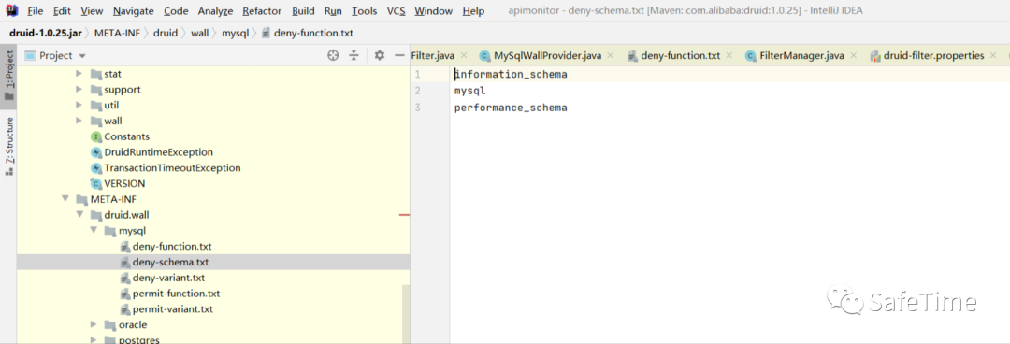Close the MySqlWallProvider.java tab
Screen dimensions: 1010x344
(x=611, y=55)
